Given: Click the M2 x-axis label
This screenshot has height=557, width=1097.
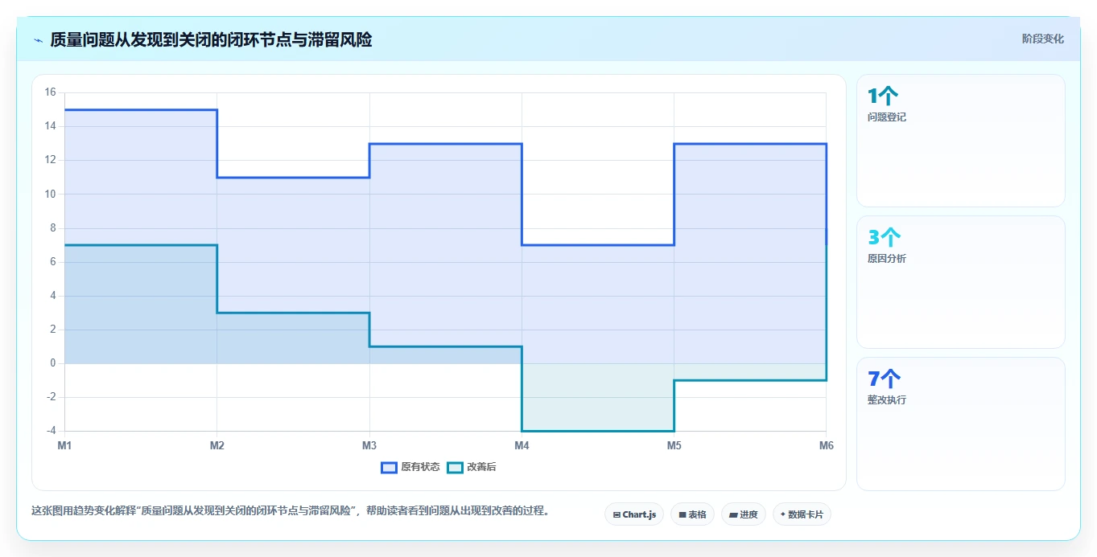Looking at the screenshot, I should pyautogui.click(x=217, y=445).
